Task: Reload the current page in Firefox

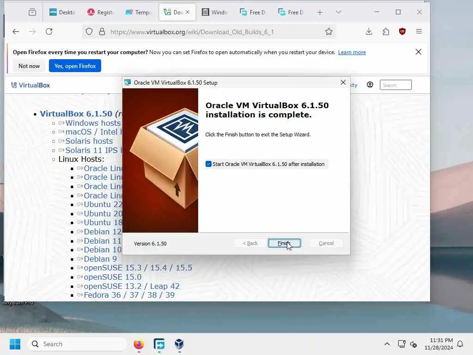Action: pyautogui.click(x=49, y=31)
